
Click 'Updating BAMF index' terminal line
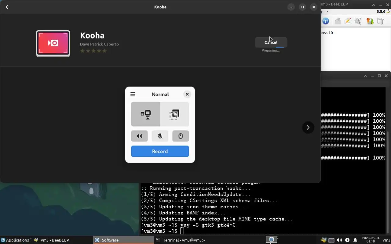tap(184, 213)
